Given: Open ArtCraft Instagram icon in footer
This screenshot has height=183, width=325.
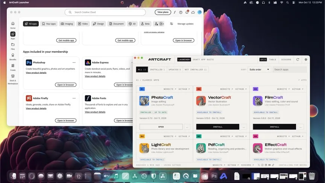Looking at the screenshot, I should (x=262, y=165).
